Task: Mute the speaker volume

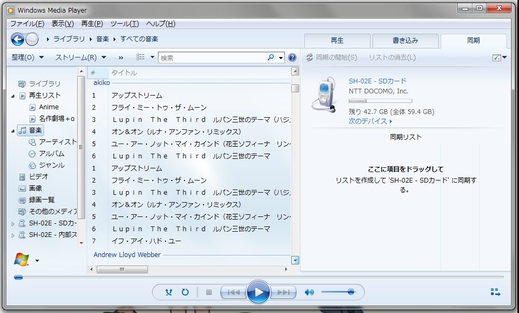Action: click(x=309, y=292)
